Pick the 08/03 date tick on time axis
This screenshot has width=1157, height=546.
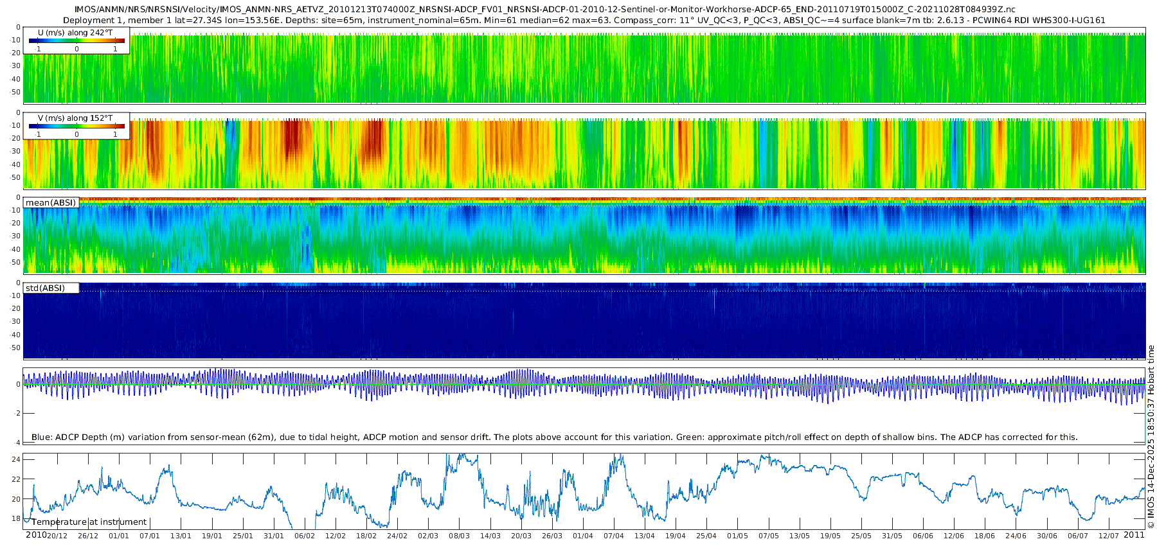pos(459,536)
